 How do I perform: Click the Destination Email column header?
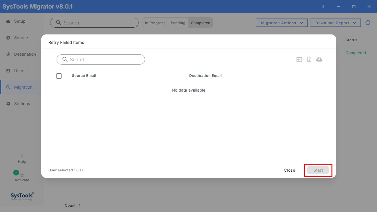click(x=205, y=76)
